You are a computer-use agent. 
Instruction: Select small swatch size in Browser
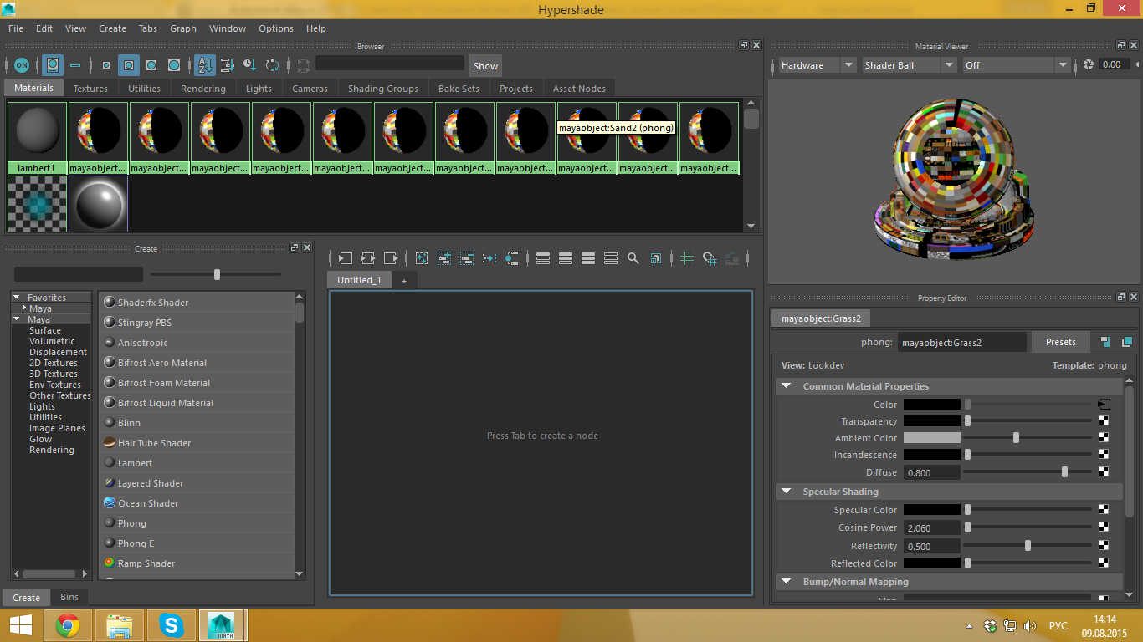point(106,65)
